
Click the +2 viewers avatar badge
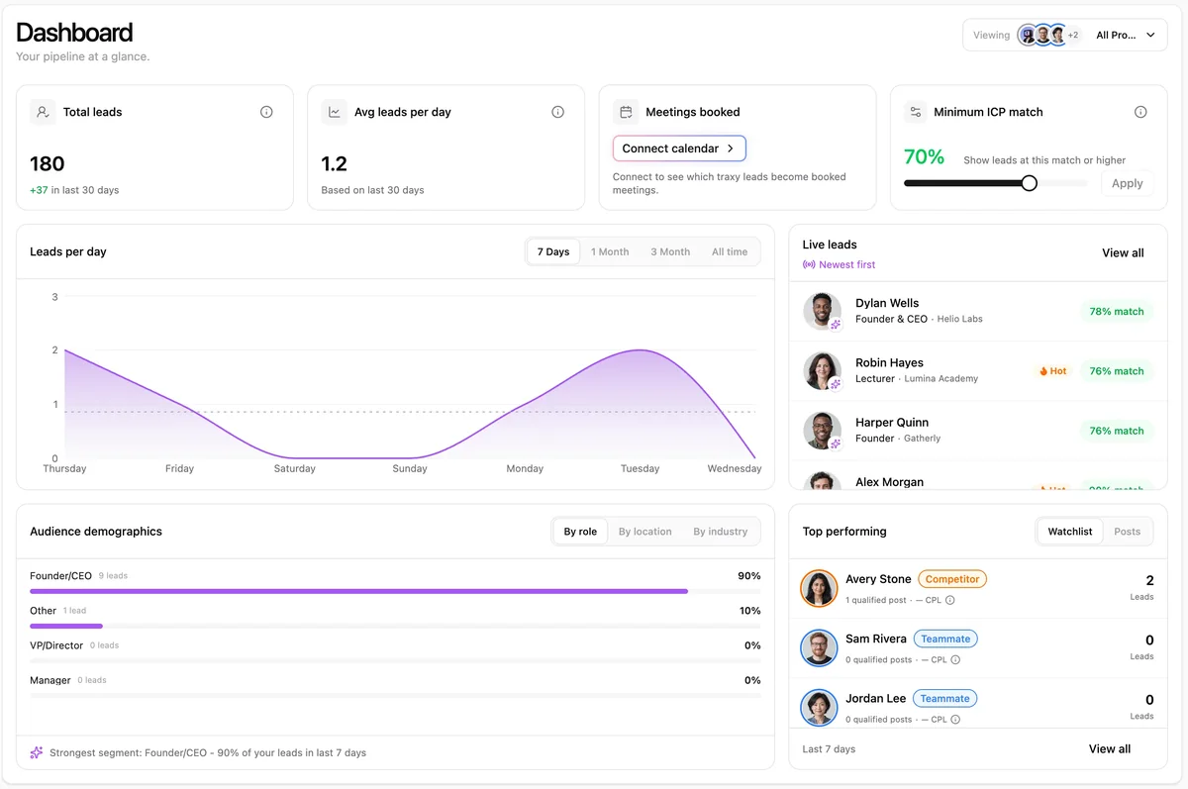[x=1072, y=35]
